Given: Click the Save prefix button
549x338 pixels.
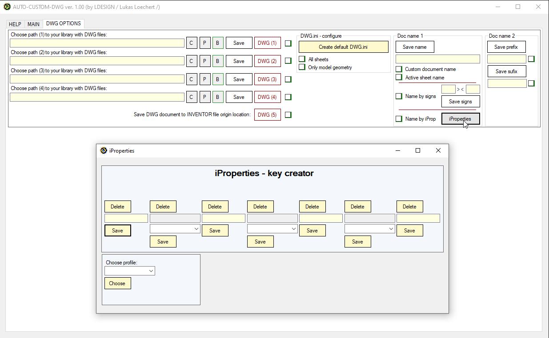Looking at the screenshot, I should tap(506, 47).
